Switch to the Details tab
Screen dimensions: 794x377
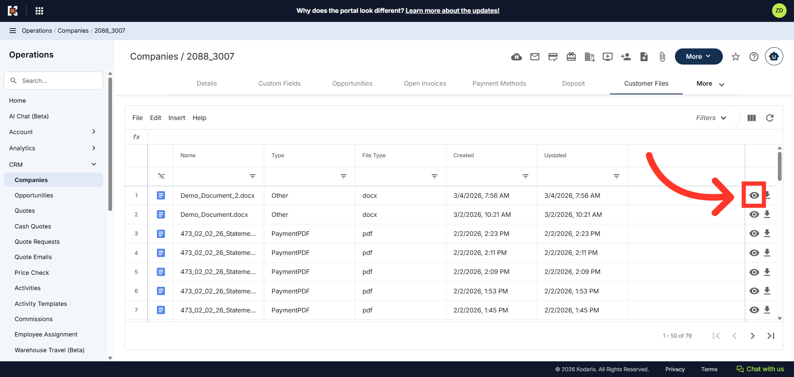[207, 84]
